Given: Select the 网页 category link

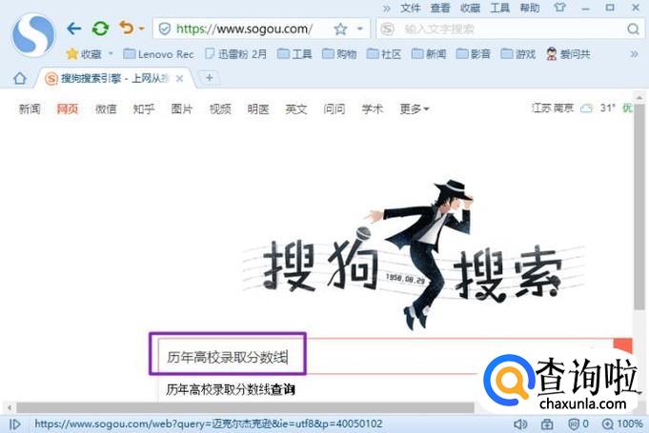Looking at the screenshot, I should click(x=68, y=108).
